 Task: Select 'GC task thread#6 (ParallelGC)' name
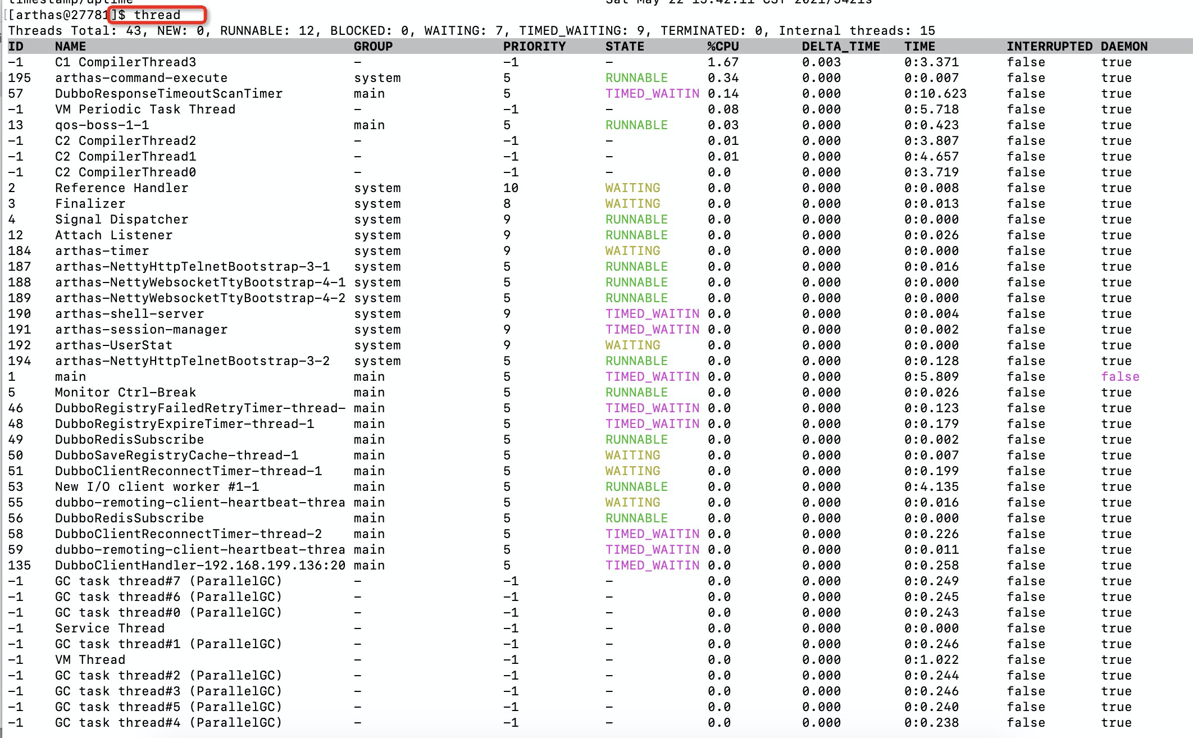169,596
